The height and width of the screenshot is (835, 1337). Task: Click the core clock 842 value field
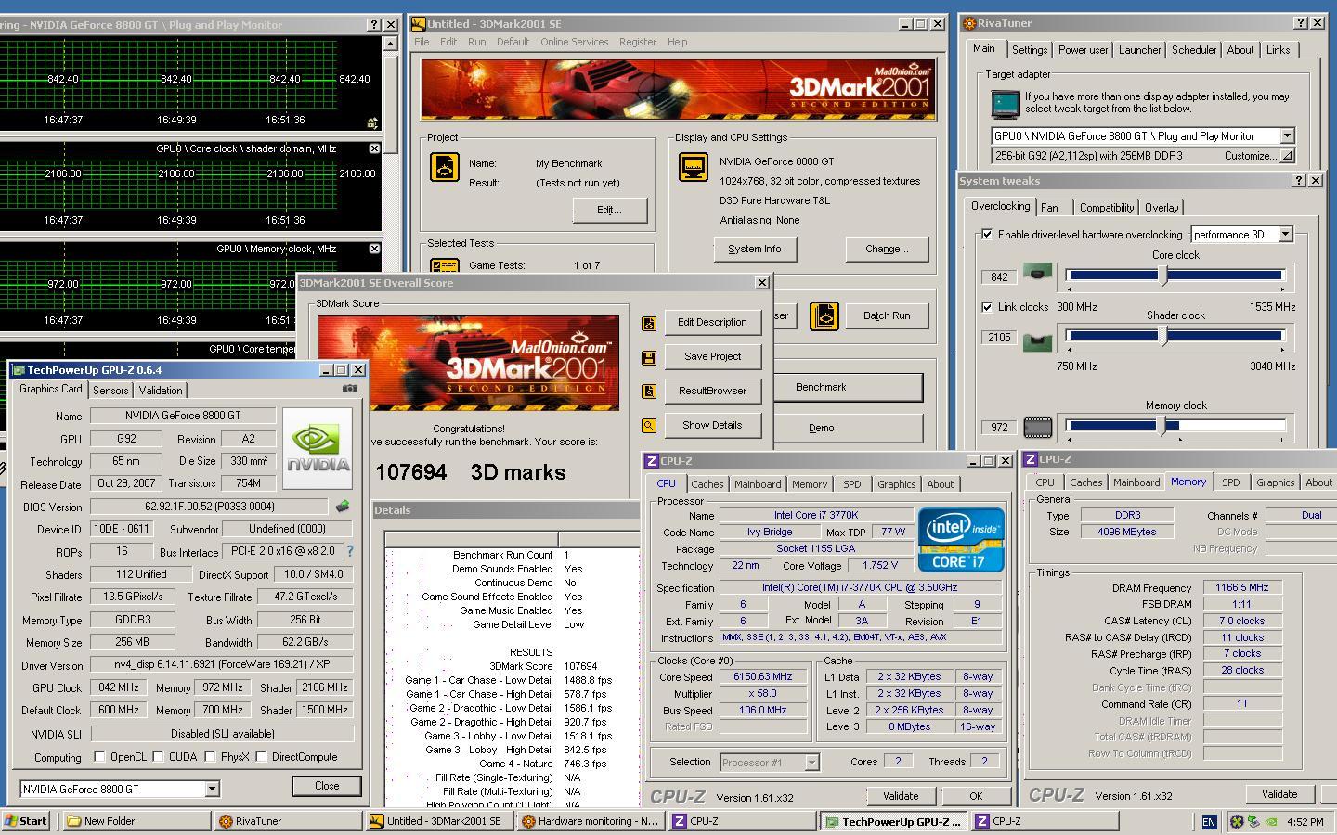(999, 277)
